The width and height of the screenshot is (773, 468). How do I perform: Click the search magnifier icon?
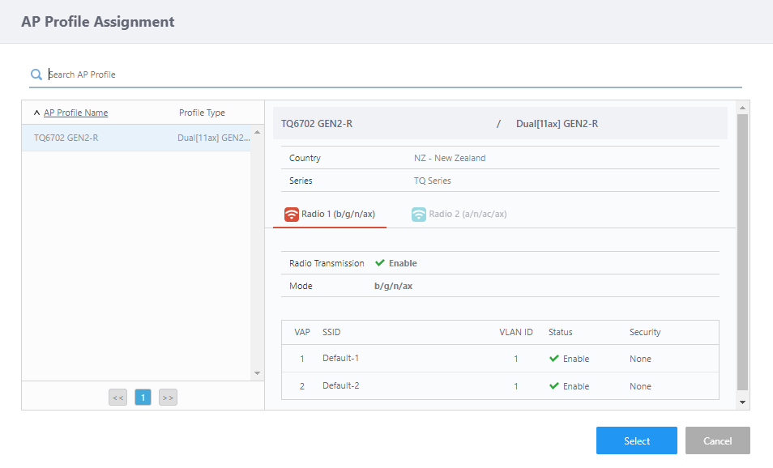36,74
